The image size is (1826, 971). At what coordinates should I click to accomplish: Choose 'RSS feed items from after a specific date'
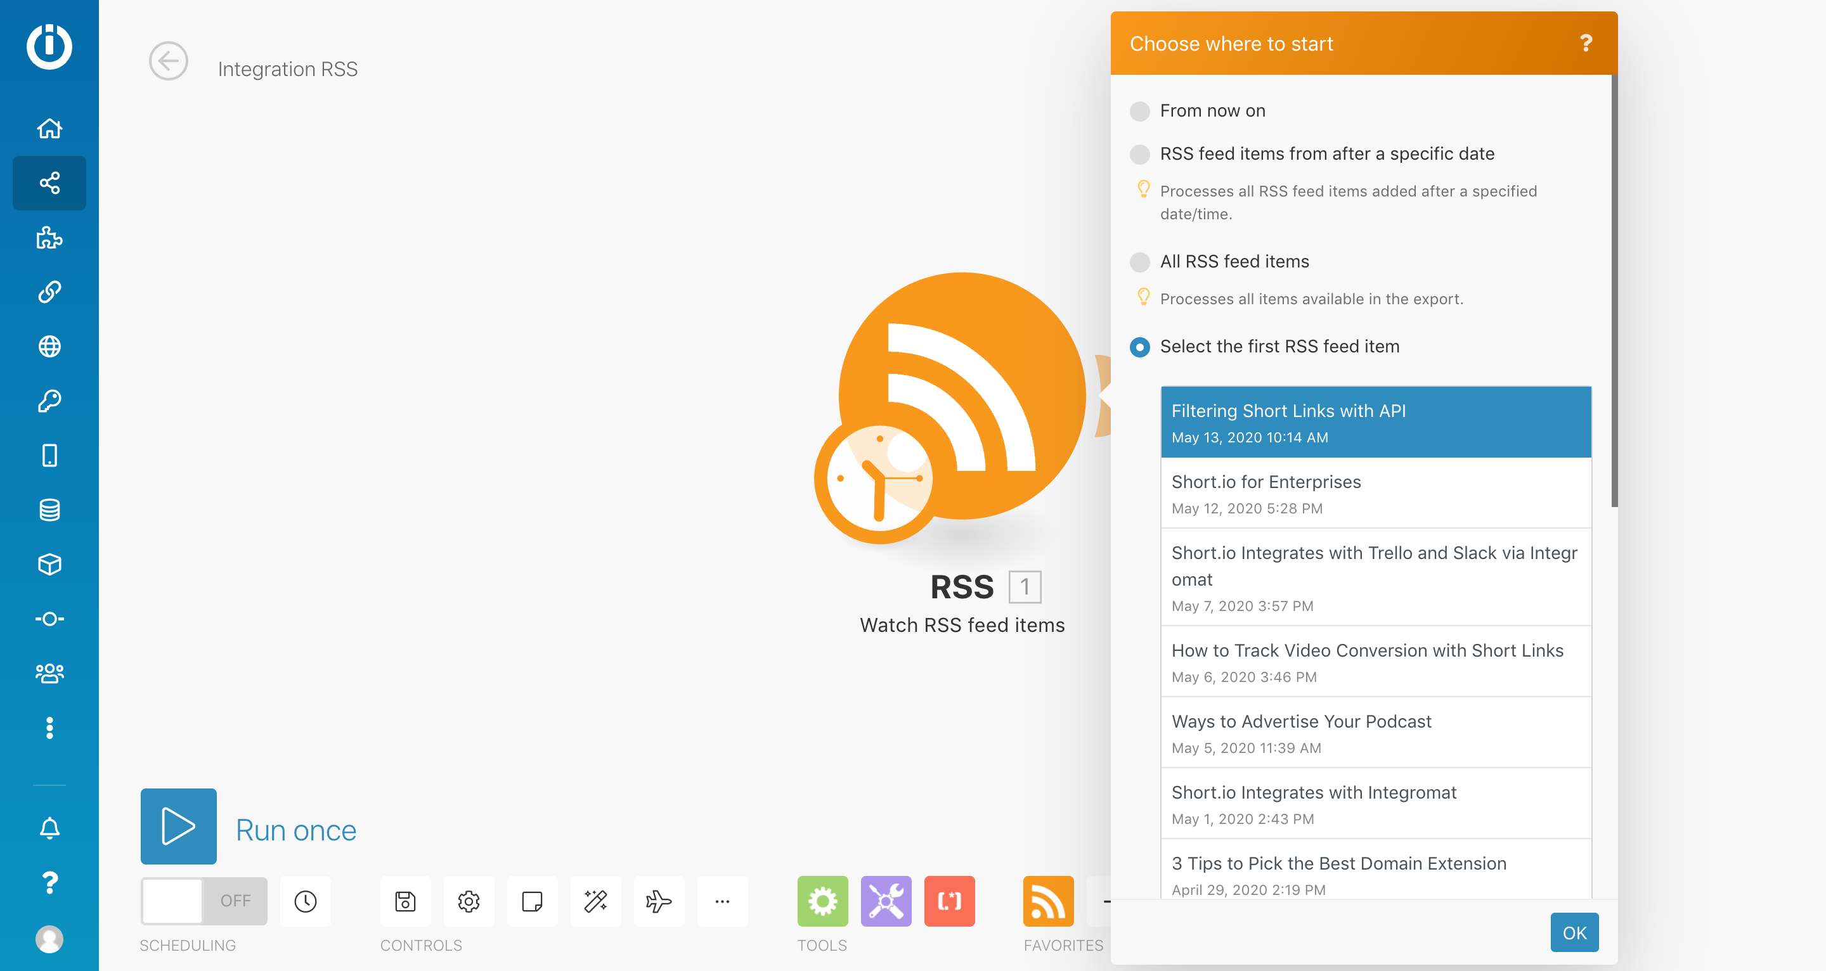click(x=1139, y=154)
